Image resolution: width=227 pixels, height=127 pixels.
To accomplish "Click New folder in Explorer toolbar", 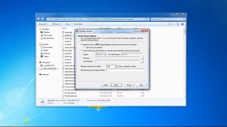I will 78,24.
